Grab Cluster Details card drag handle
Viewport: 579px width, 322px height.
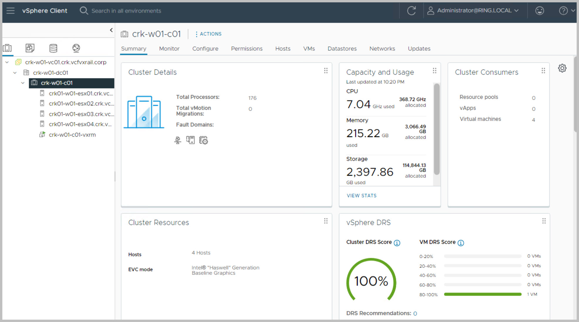click(x=326, y=71)
